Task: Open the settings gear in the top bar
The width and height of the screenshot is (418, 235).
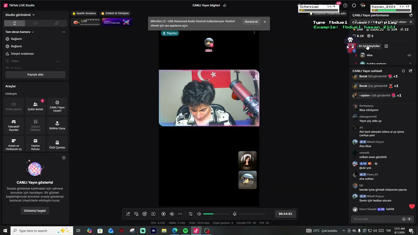Action: (354, 6)
